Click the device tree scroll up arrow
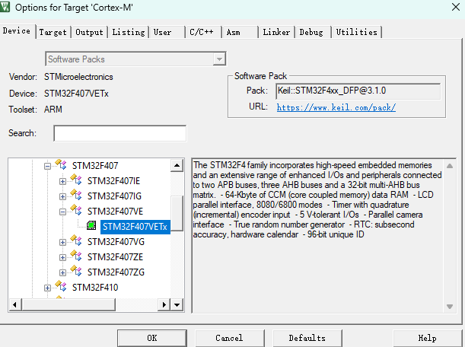 pyautogui.click(x=177, y=165)
